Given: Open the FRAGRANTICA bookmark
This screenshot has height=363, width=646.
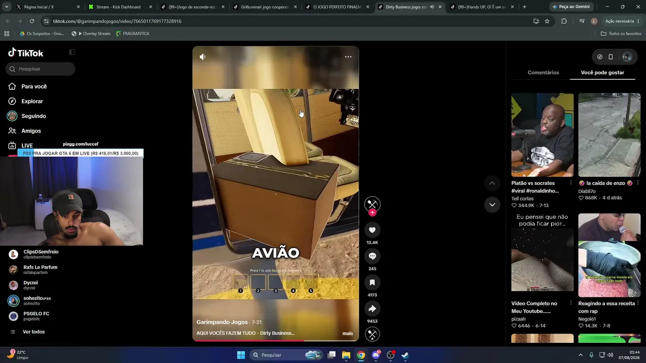Looking at the screenshot, I should [133, 34].
